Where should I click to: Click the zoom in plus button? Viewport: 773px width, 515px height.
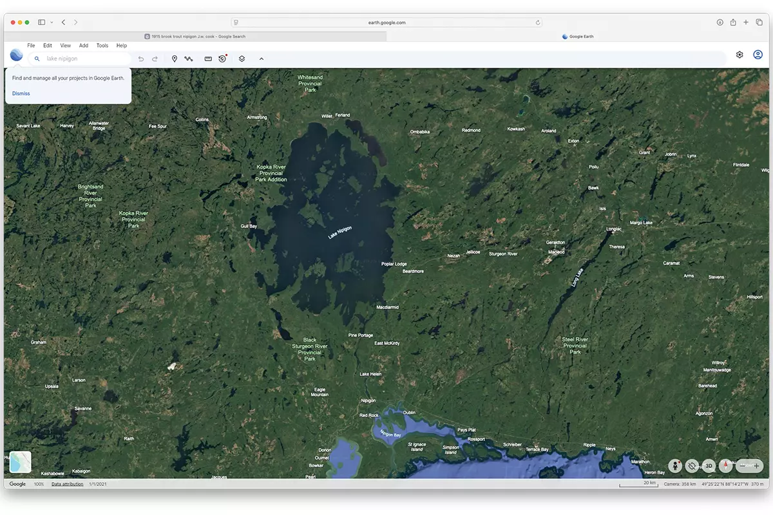[757, 465]
